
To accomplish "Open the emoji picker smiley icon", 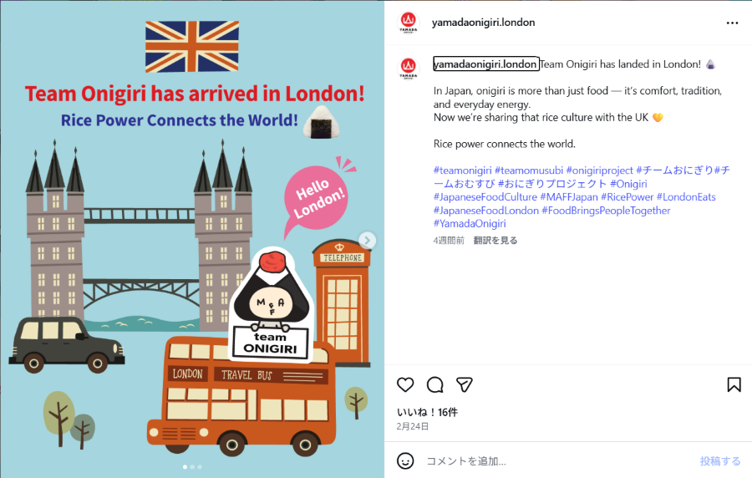I will pyautogui.click(x=405, y=461).
